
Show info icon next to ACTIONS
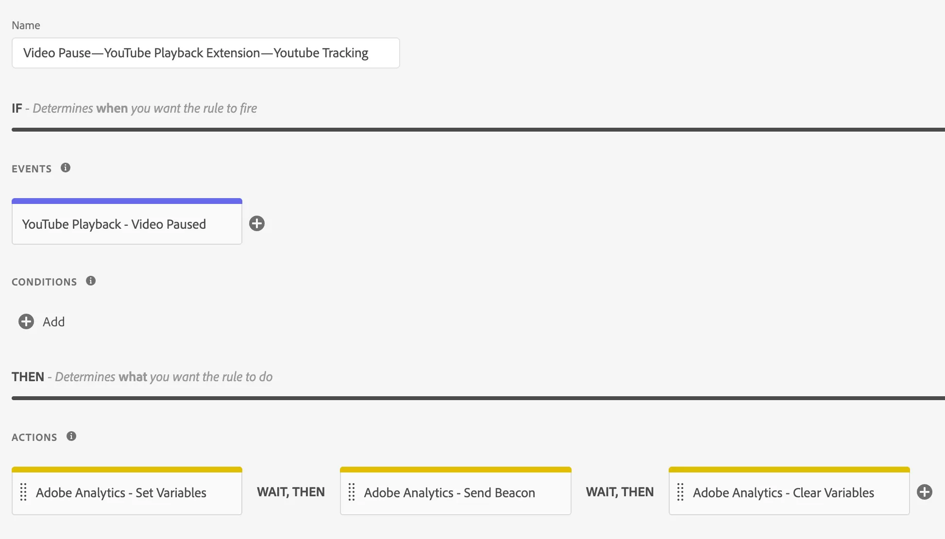71,436
